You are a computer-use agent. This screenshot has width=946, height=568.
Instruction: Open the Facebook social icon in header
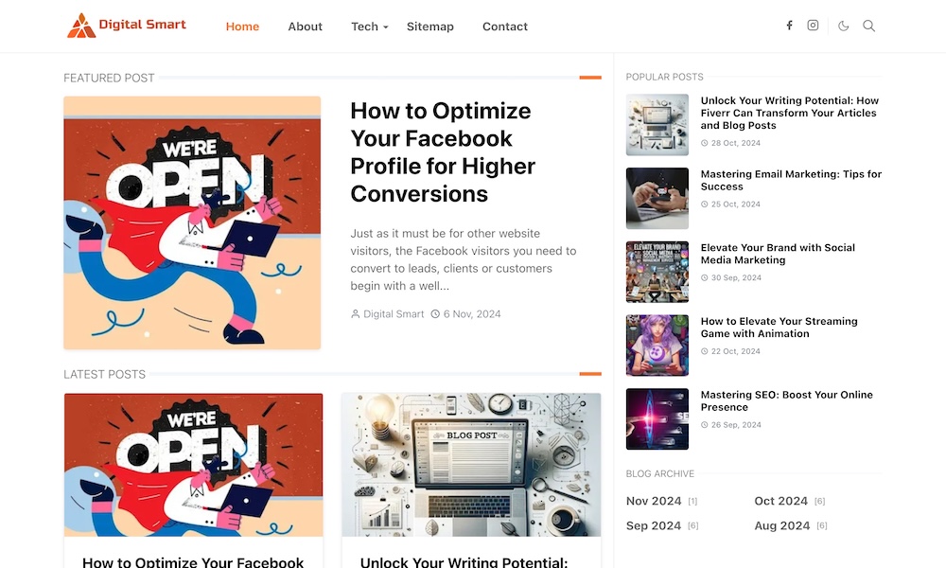789,26
